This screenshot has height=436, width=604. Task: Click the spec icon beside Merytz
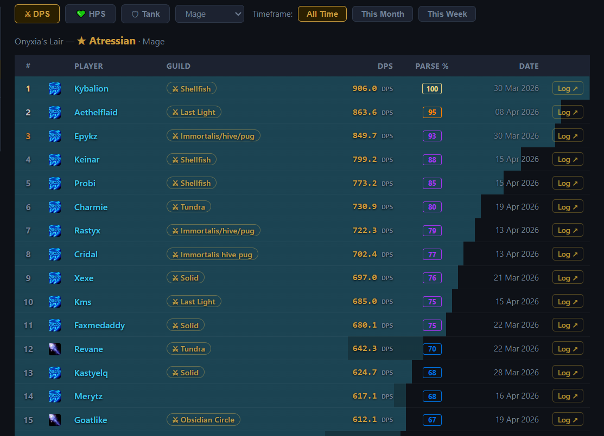(55, 396)
